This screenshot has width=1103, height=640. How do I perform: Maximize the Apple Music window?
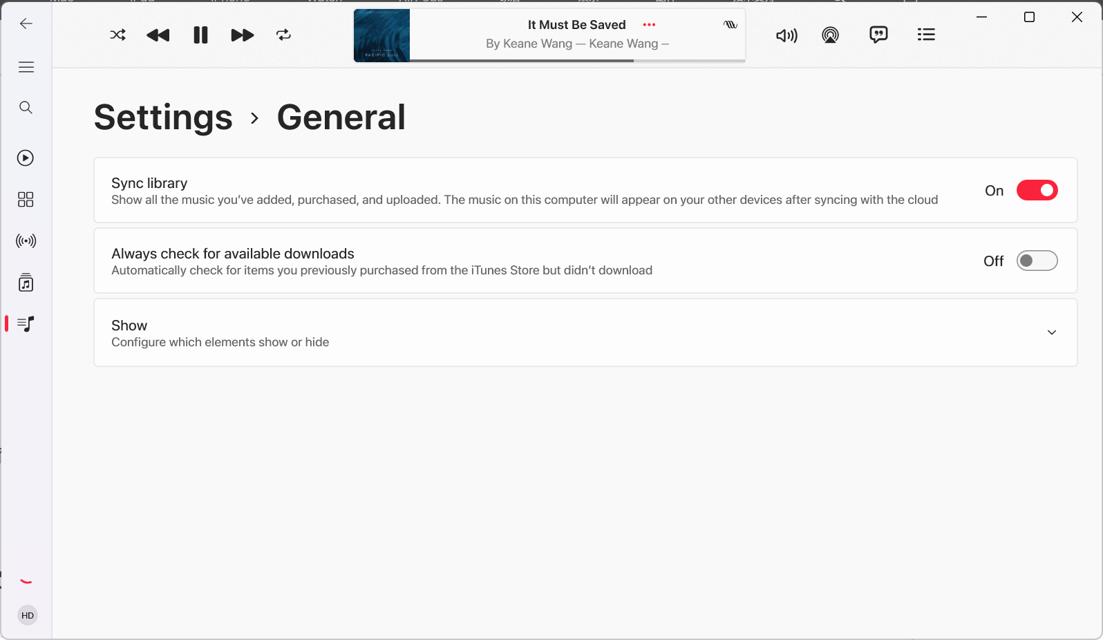(1029, 17)
